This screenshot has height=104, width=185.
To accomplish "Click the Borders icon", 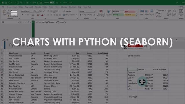I will click(33, 15).
